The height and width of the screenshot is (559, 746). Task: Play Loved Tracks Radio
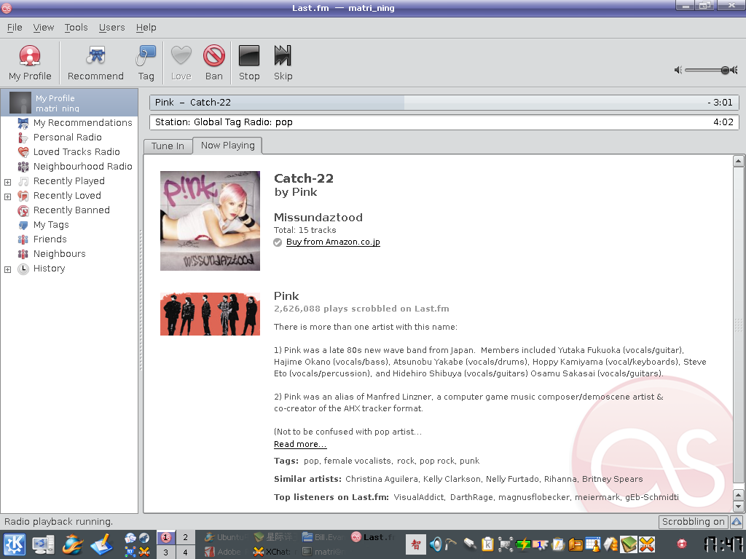click(x=76, y=151)
